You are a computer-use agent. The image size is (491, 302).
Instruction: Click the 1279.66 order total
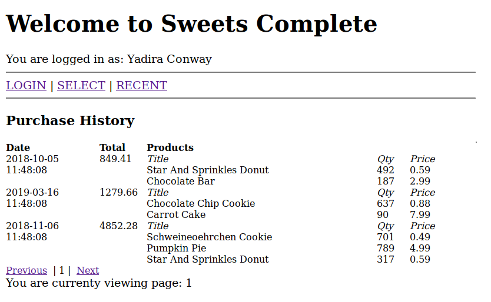tap(118, 193)
